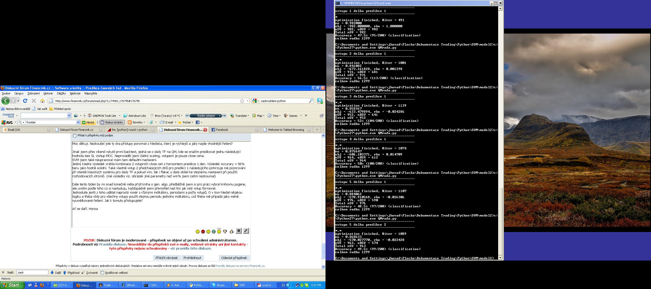
Task: Click the Reload page icon
Action: click(x=25, y=101)
